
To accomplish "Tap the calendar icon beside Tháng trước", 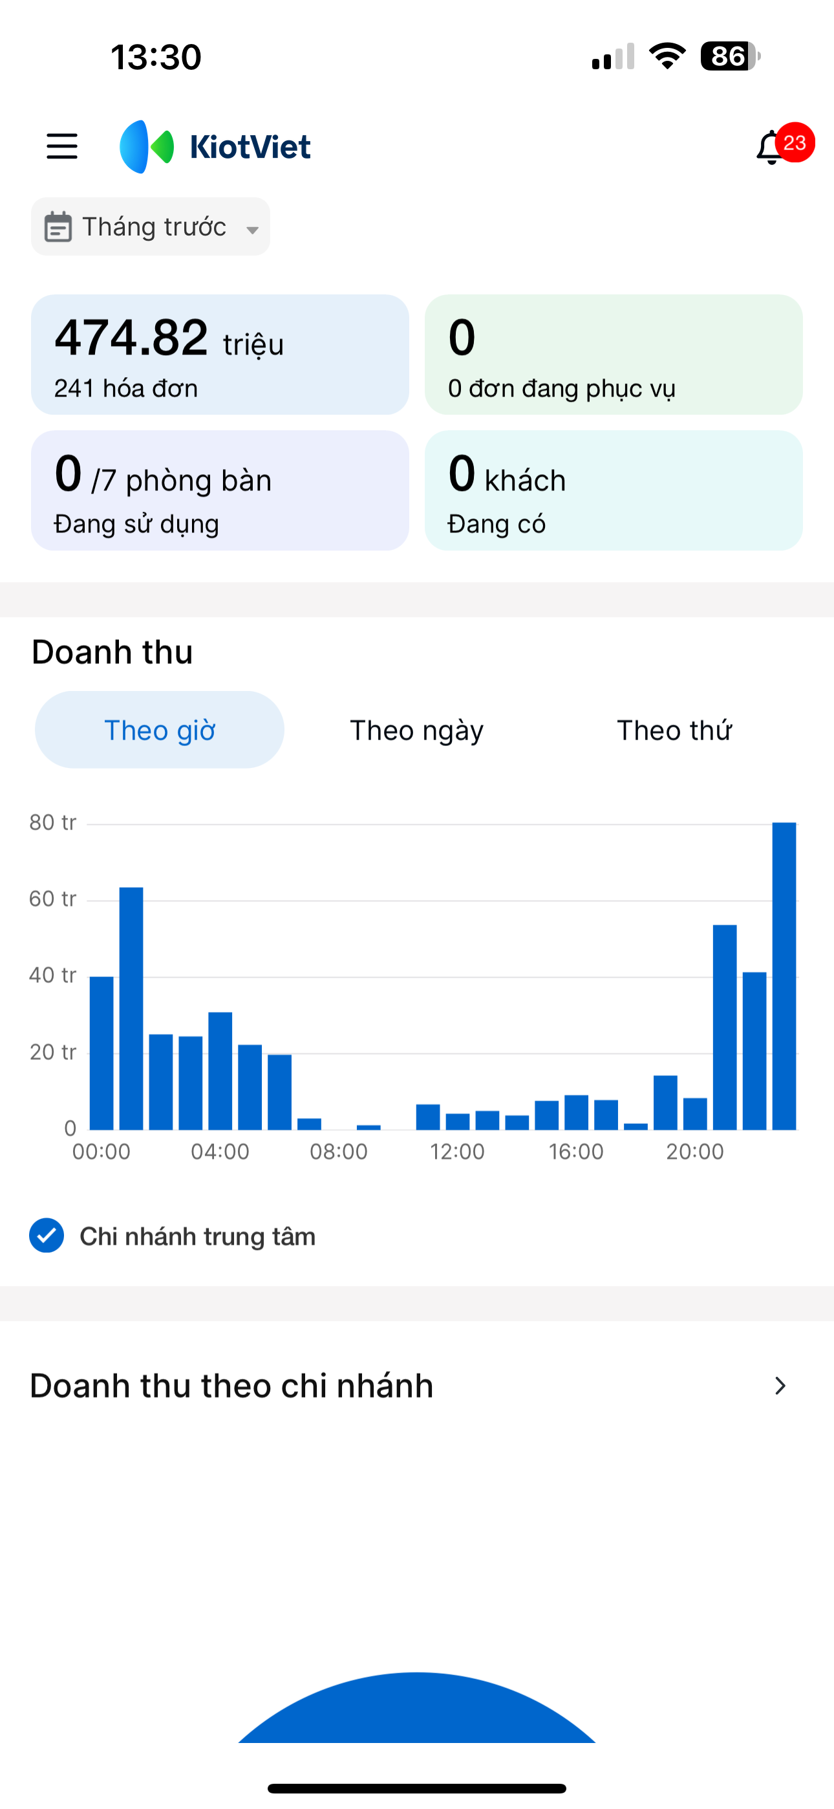I will 58,227.
